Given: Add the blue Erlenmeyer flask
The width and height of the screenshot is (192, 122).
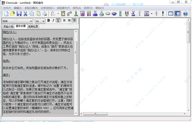Looking at the screenshot, I should click(x=95, y=13).
